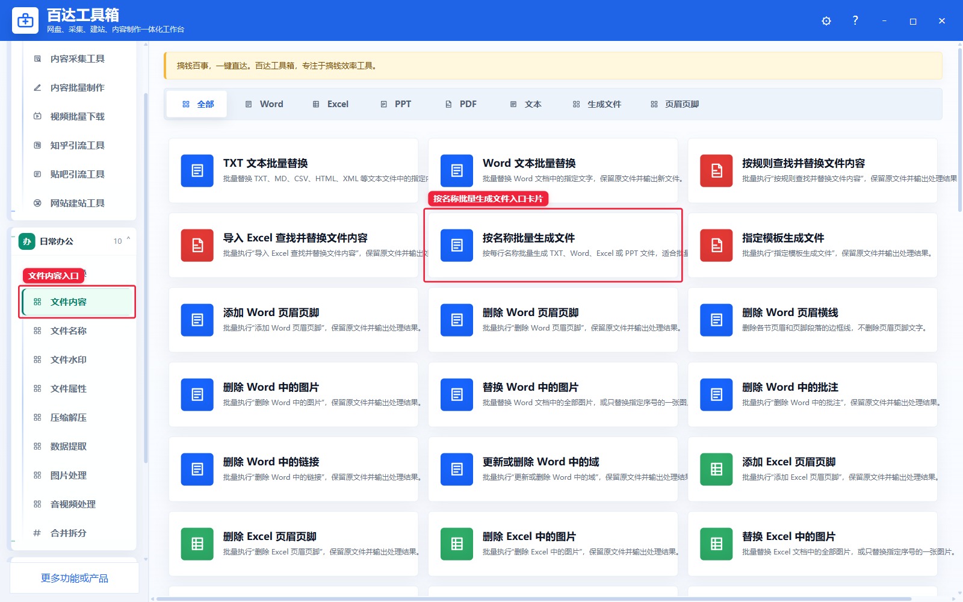Click the horizontal scrollbar at the bottom
The image size is (963, 602).
533,599
